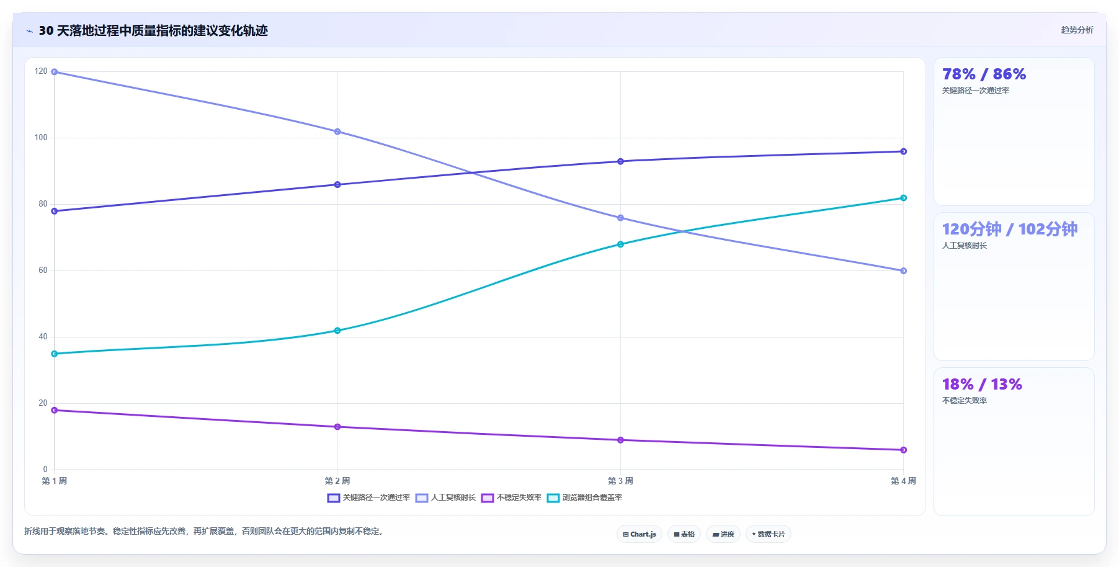Click the 数据卡片 chip
The image size is (1119, 567).
(x=769, y=534)
